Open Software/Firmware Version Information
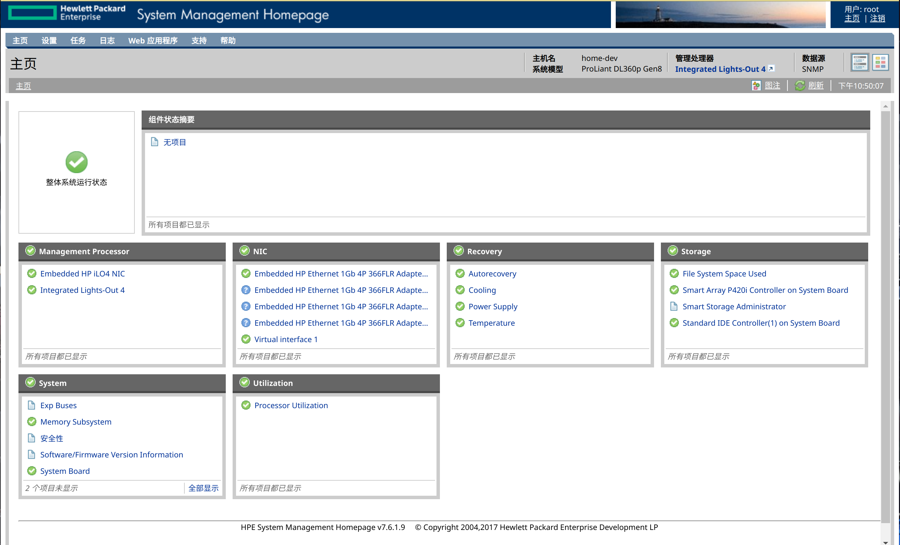The image size is (900, 545). pos(112,455)
